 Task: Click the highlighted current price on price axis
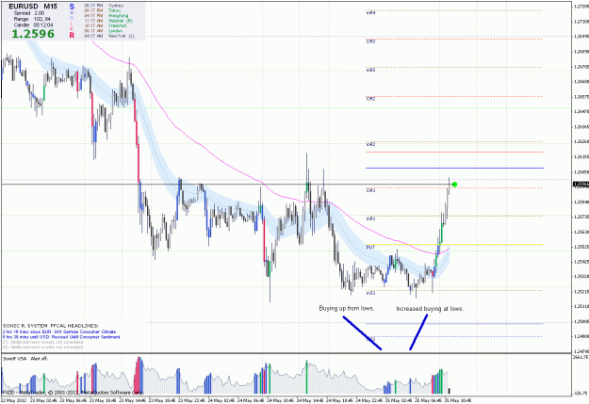tap(581, 184)
